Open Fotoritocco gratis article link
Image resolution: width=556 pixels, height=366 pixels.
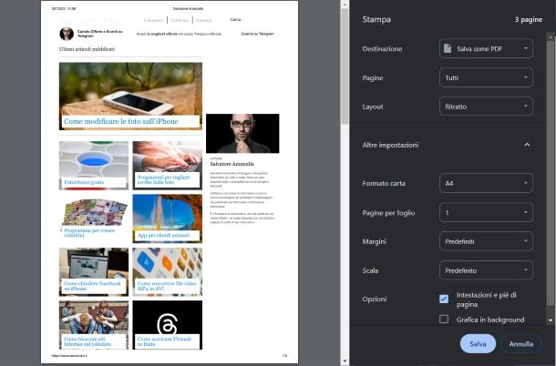(84, 182)
